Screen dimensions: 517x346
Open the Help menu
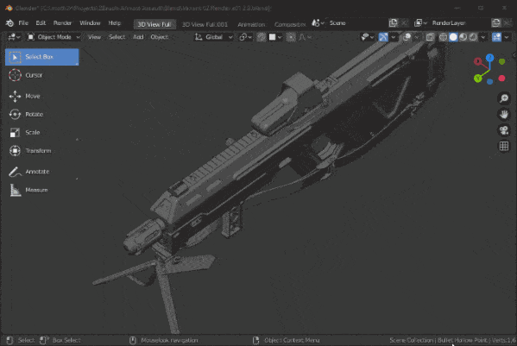(x=115, y=23)
